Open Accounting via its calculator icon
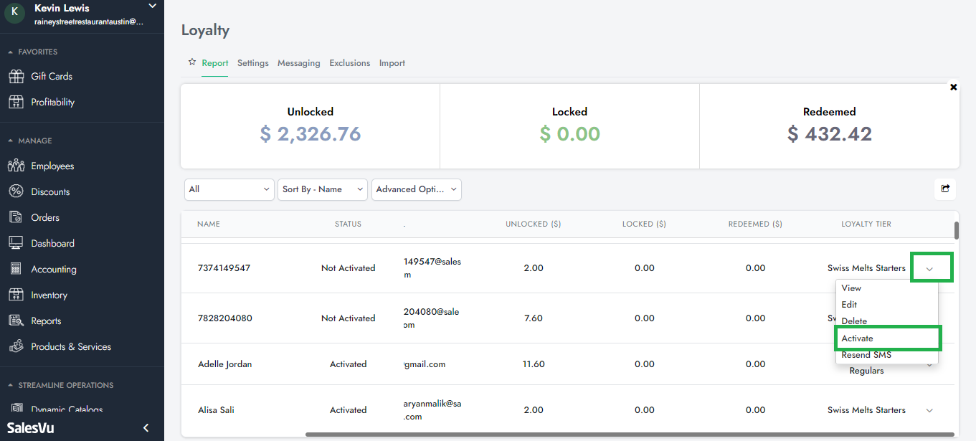Screen dimensions: 976x441 coord(16,269)
